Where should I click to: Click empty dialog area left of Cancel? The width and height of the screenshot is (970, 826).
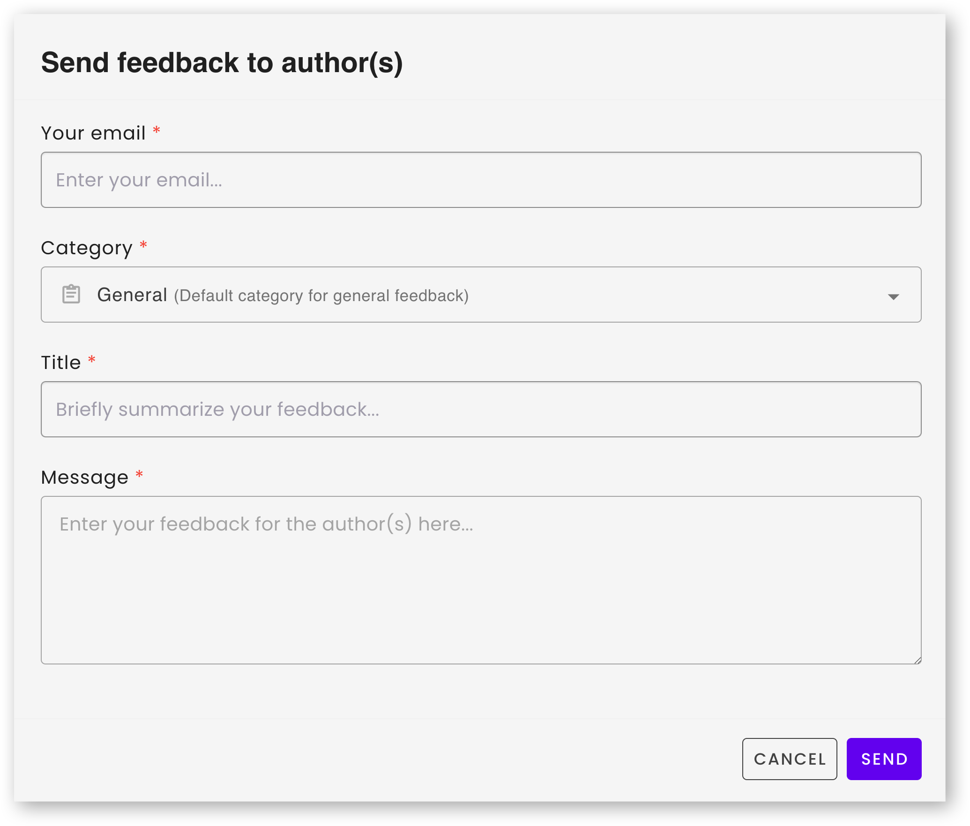click(375, 759)
